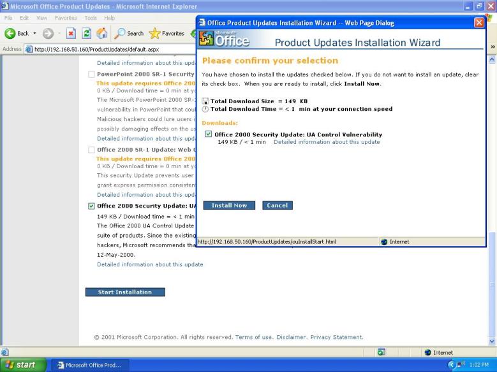Click the Refresh page icon
This screenshot has height=372, width=497.
coord(86,33)
